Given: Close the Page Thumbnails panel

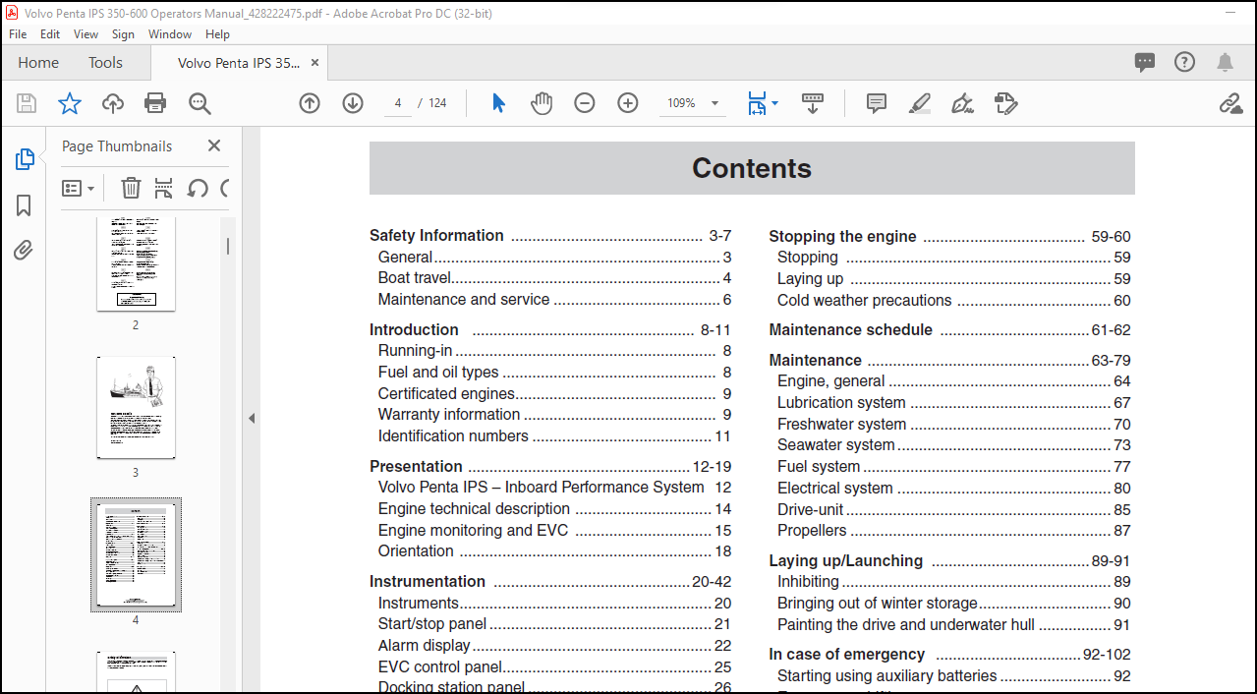Looking at the screenshot, I should pos(214,145).
